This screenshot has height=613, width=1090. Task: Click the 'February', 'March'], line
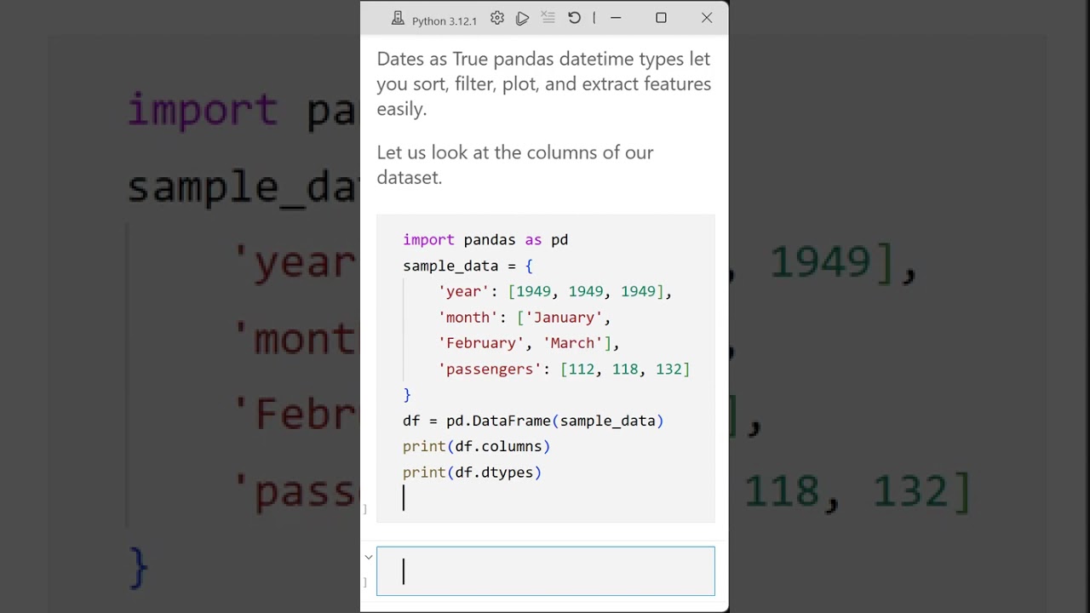tap(529, 343)
